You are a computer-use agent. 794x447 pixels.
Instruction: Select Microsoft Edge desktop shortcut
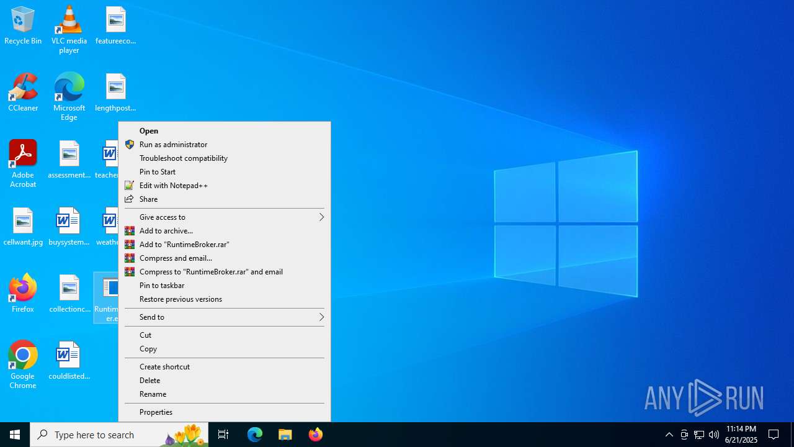(69, 97)
